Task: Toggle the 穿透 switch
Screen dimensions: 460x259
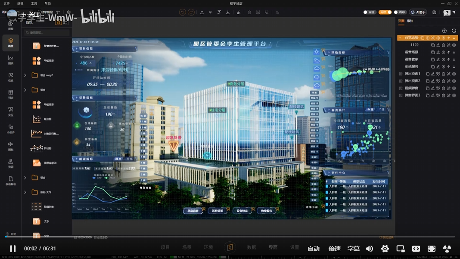Action: pyautogui.click(x=369, y=12)
